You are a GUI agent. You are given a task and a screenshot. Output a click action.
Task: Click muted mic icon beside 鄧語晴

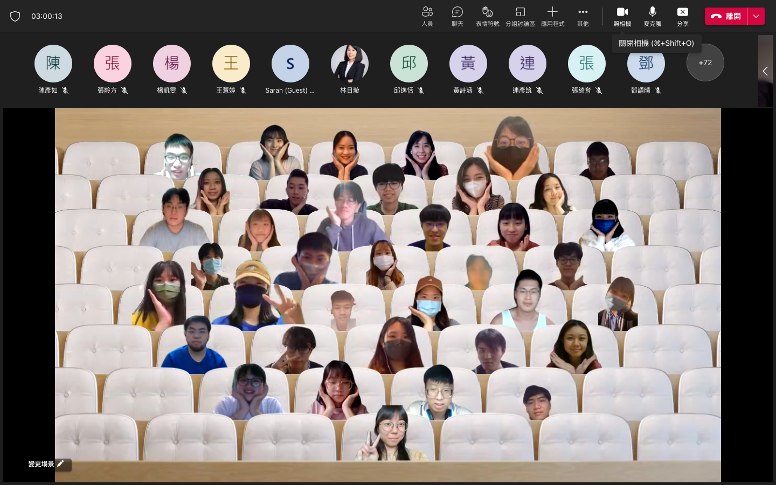pyautogui.click(x=658, y=91)
